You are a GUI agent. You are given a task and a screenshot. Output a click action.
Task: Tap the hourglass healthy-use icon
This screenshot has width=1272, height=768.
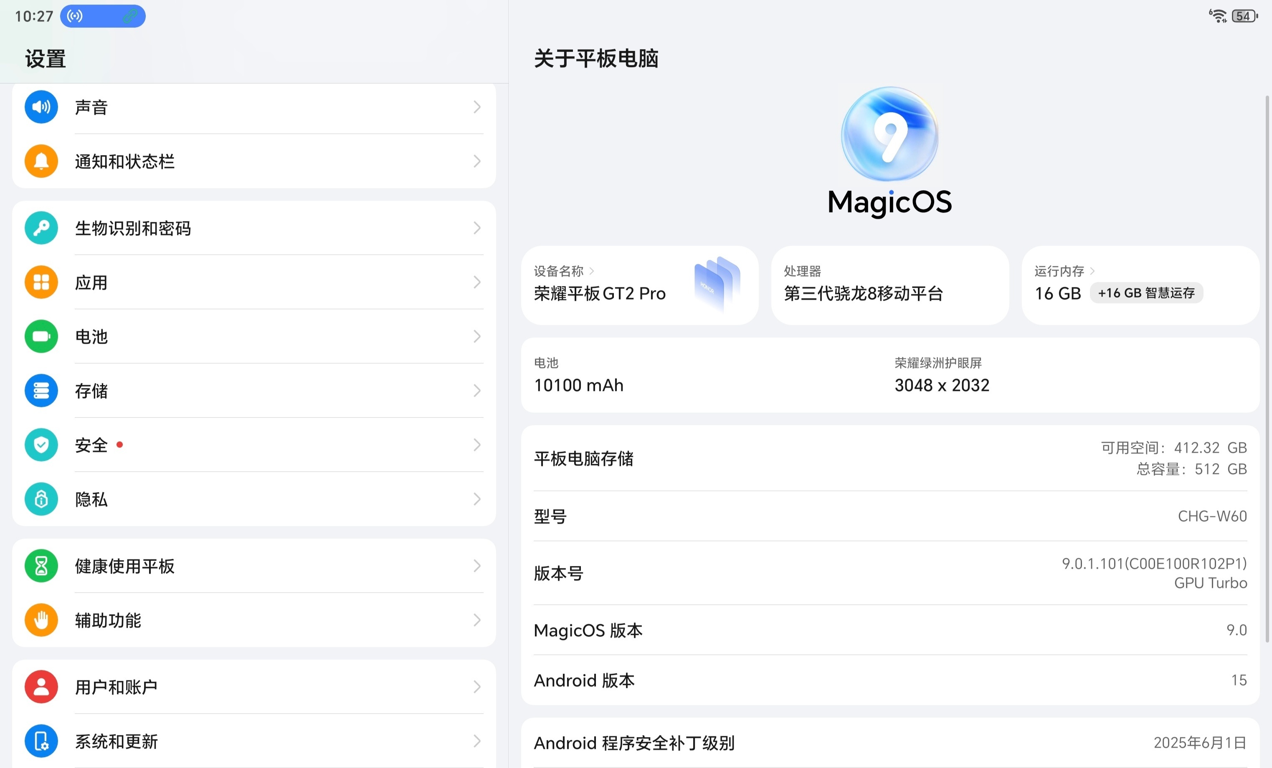(x=41, y=566)
